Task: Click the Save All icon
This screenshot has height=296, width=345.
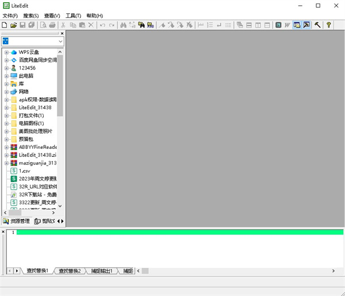Action: pos(32,25)
